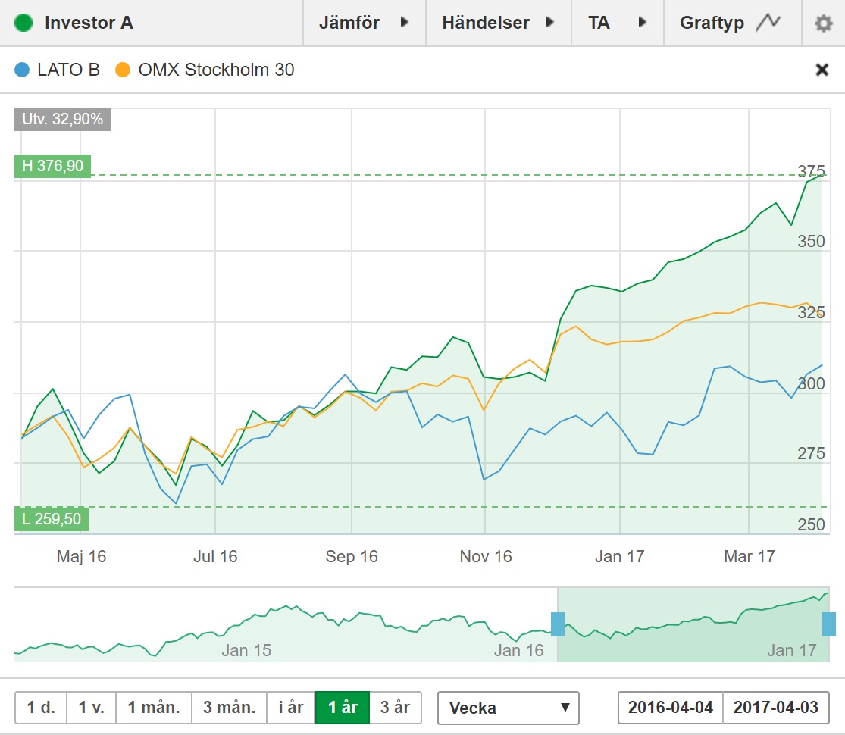This screenshot has height=735, width=845.
Task: Click the blue LATO B legend dot
Action: [x=22, y=70]
